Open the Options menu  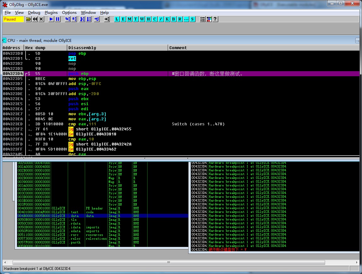coord(69,13)
